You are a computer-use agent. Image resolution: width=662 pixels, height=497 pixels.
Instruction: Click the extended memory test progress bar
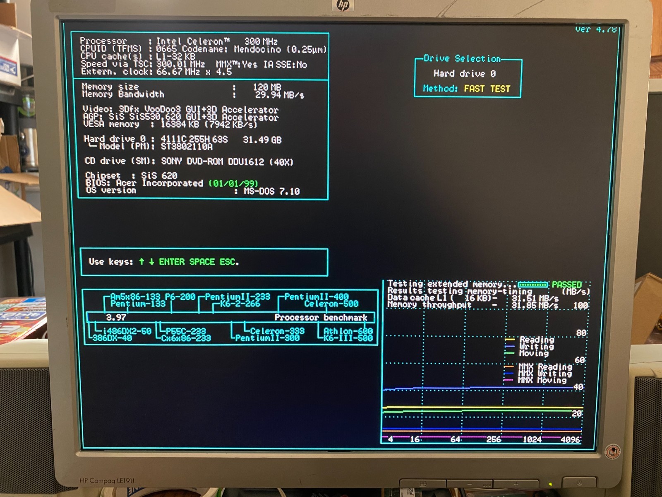[533, 285]
